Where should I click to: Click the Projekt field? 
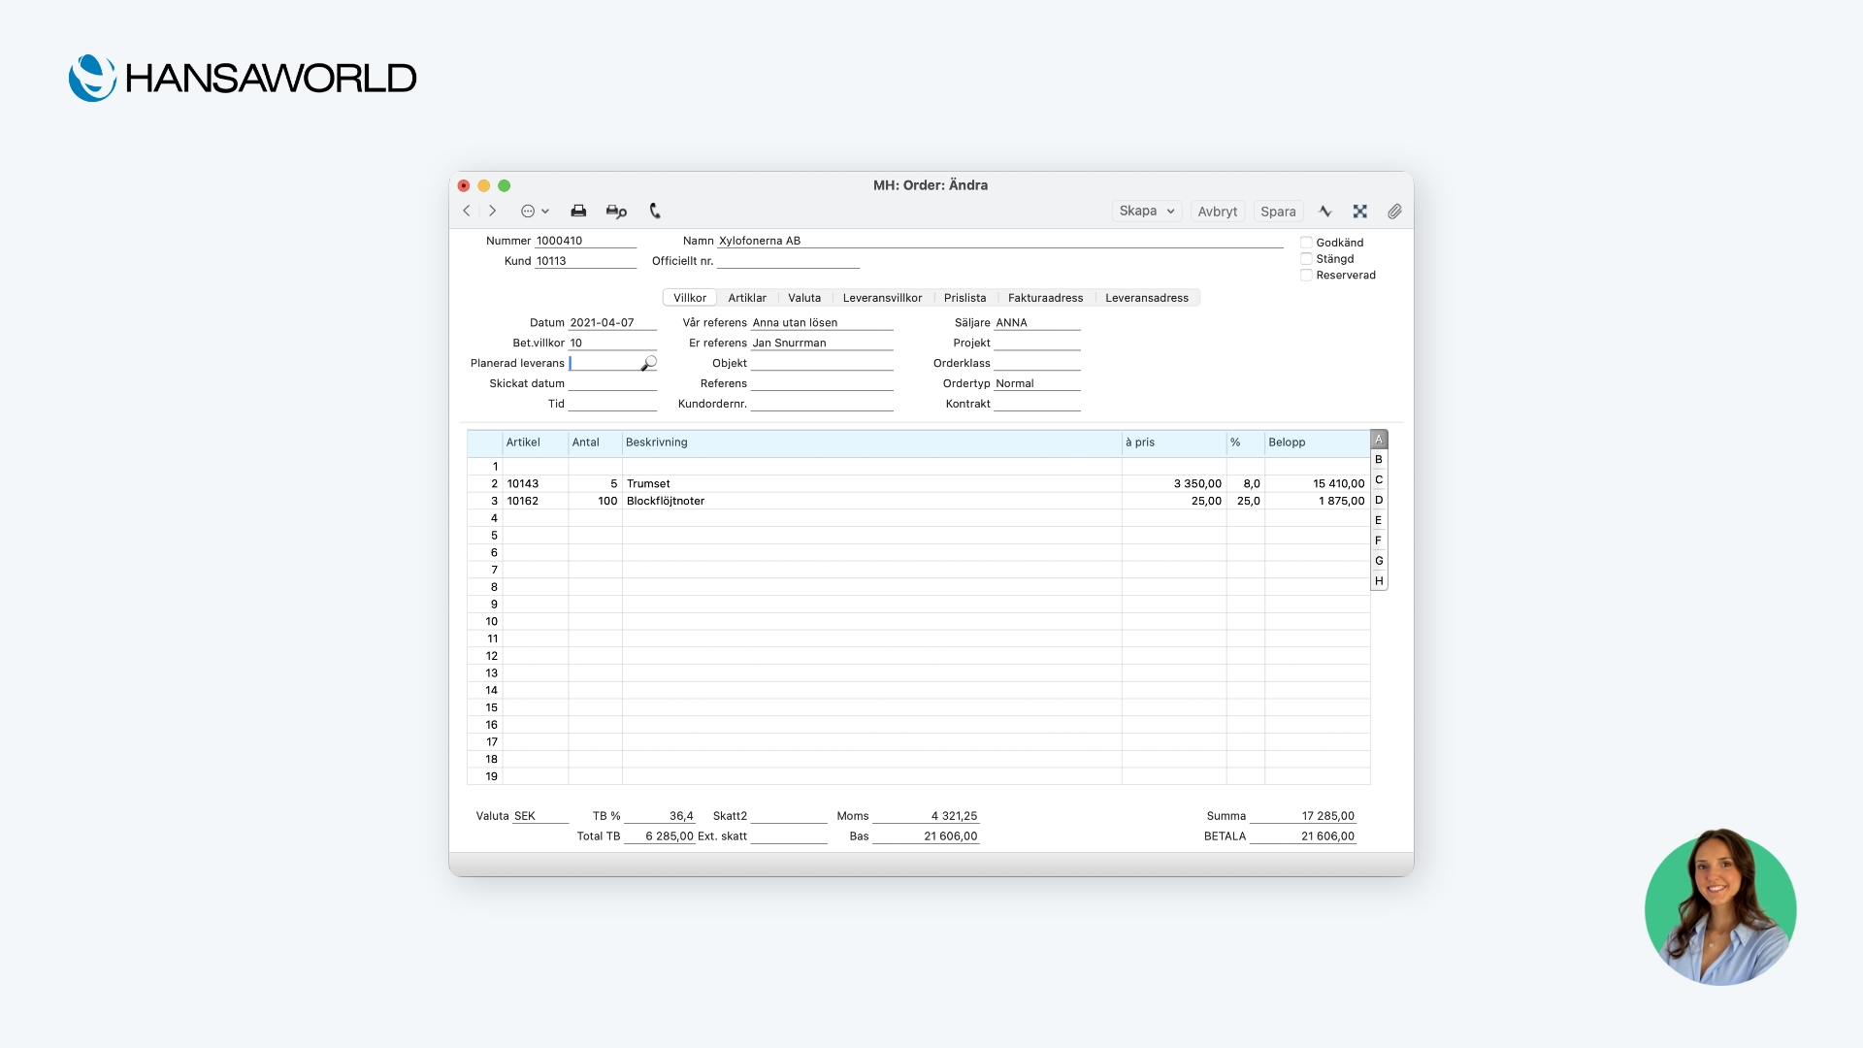point(1037,344)
